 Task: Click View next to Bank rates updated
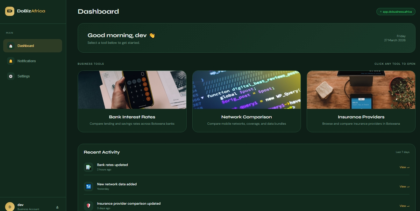pyautogui.click(x=404, y=167)
